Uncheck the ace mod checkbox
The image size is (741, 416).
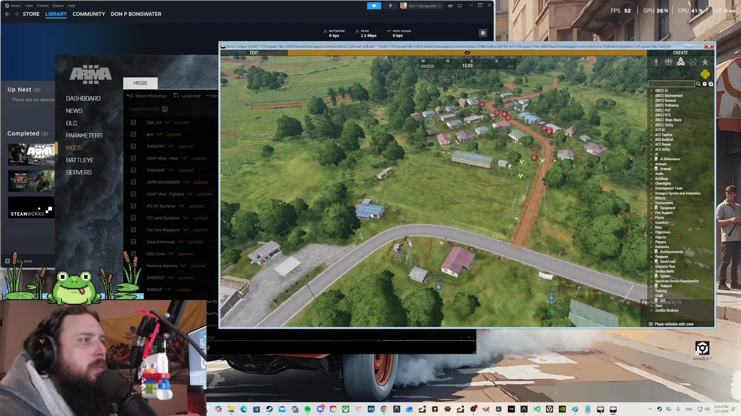pos(133,134)
